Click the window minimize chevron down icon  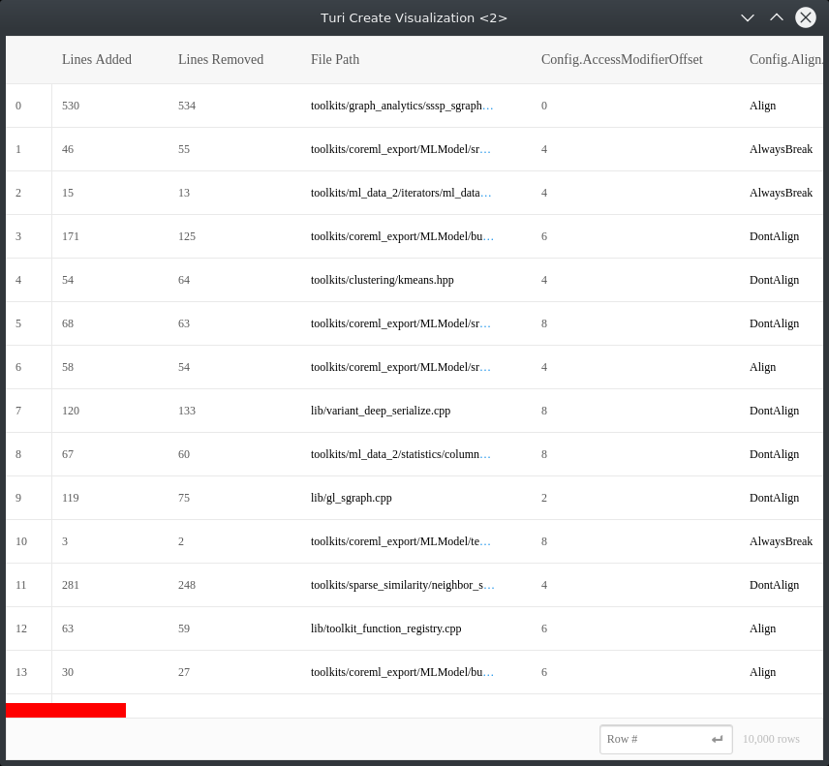coord(747,18)
